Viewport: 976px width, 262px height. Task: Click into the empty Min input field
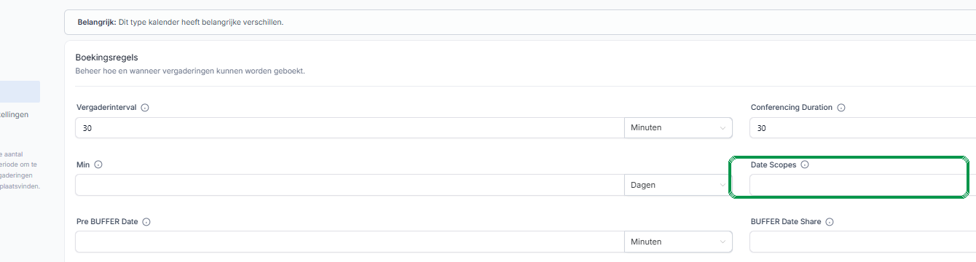coord(350,185)
